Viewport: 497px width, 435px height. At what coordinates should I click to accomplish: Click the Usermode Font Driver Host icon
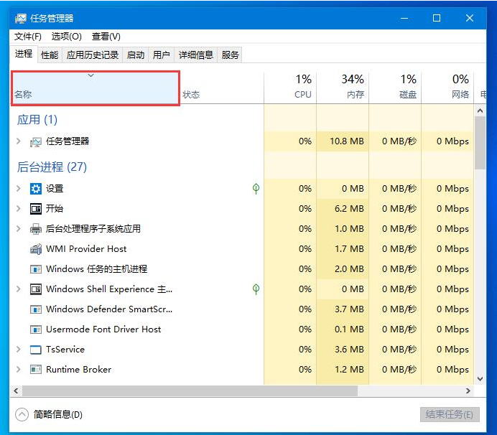36,329
